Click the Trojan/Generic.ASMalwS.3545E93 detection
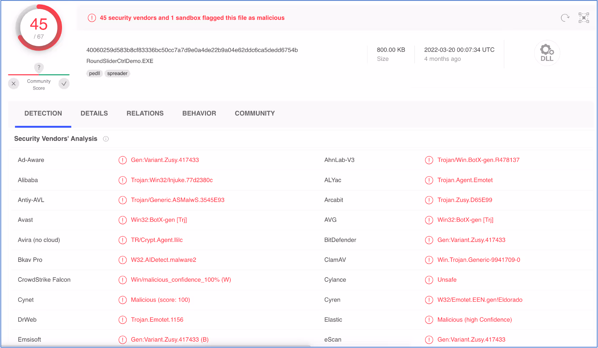Viewport: 598px width, 348px height. click(178, 200)
